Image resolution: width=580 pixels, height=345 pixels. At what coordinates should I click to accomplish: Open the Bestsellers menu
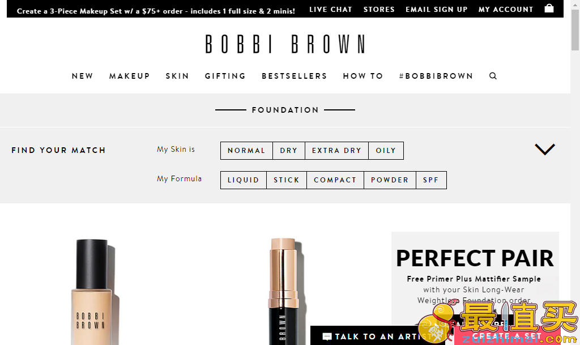295,76
